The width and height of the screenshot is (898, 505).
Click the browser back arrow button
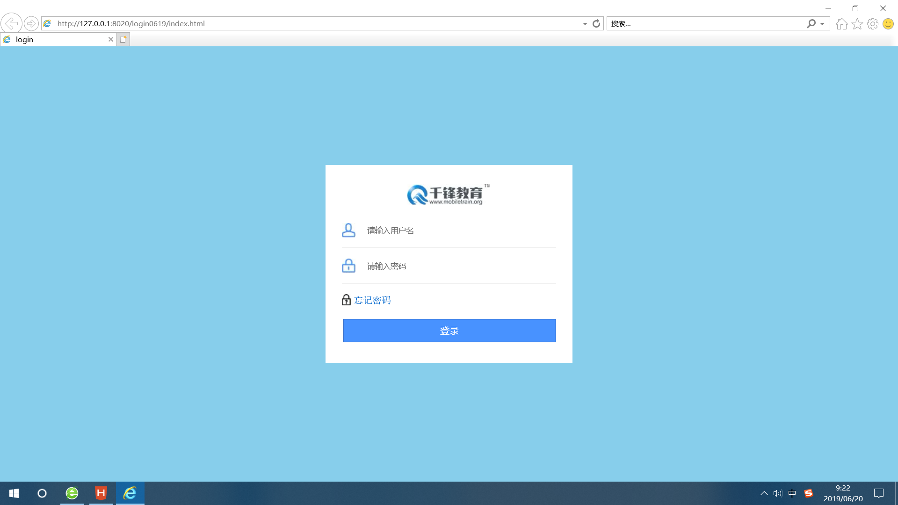tap(11, 23)
